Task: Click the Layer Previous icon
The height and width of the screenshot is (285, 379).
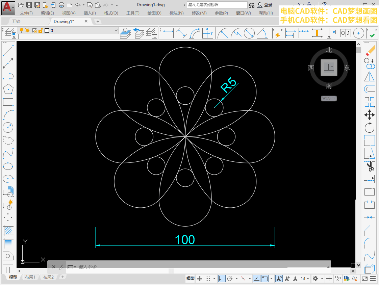Action: click(138, 33)
